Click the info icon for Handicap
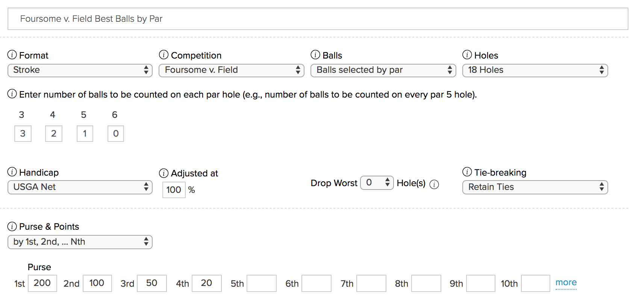This screenshot has height=304, width=636. (x=12, y=172)
